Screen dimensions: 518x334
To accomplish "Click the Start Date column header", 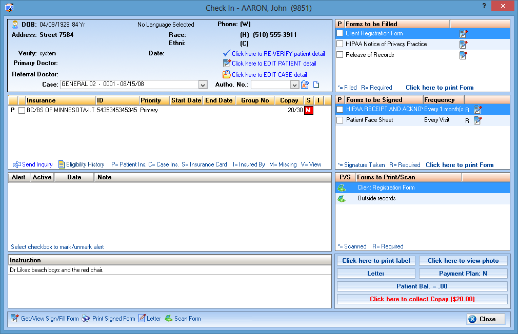I will coord(186,100).
